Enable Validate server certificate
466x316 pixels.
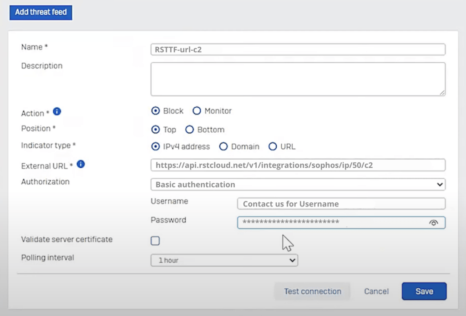click(x=154, y=241)
